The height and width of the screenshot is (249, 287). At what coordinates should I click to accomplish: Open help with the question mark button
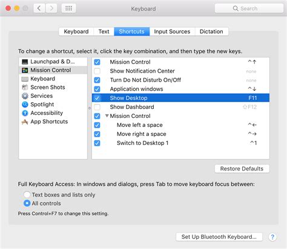point(272,237)
